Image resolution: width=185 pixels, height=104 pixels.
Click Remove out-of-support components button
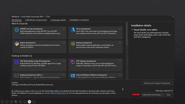point(157,83)
